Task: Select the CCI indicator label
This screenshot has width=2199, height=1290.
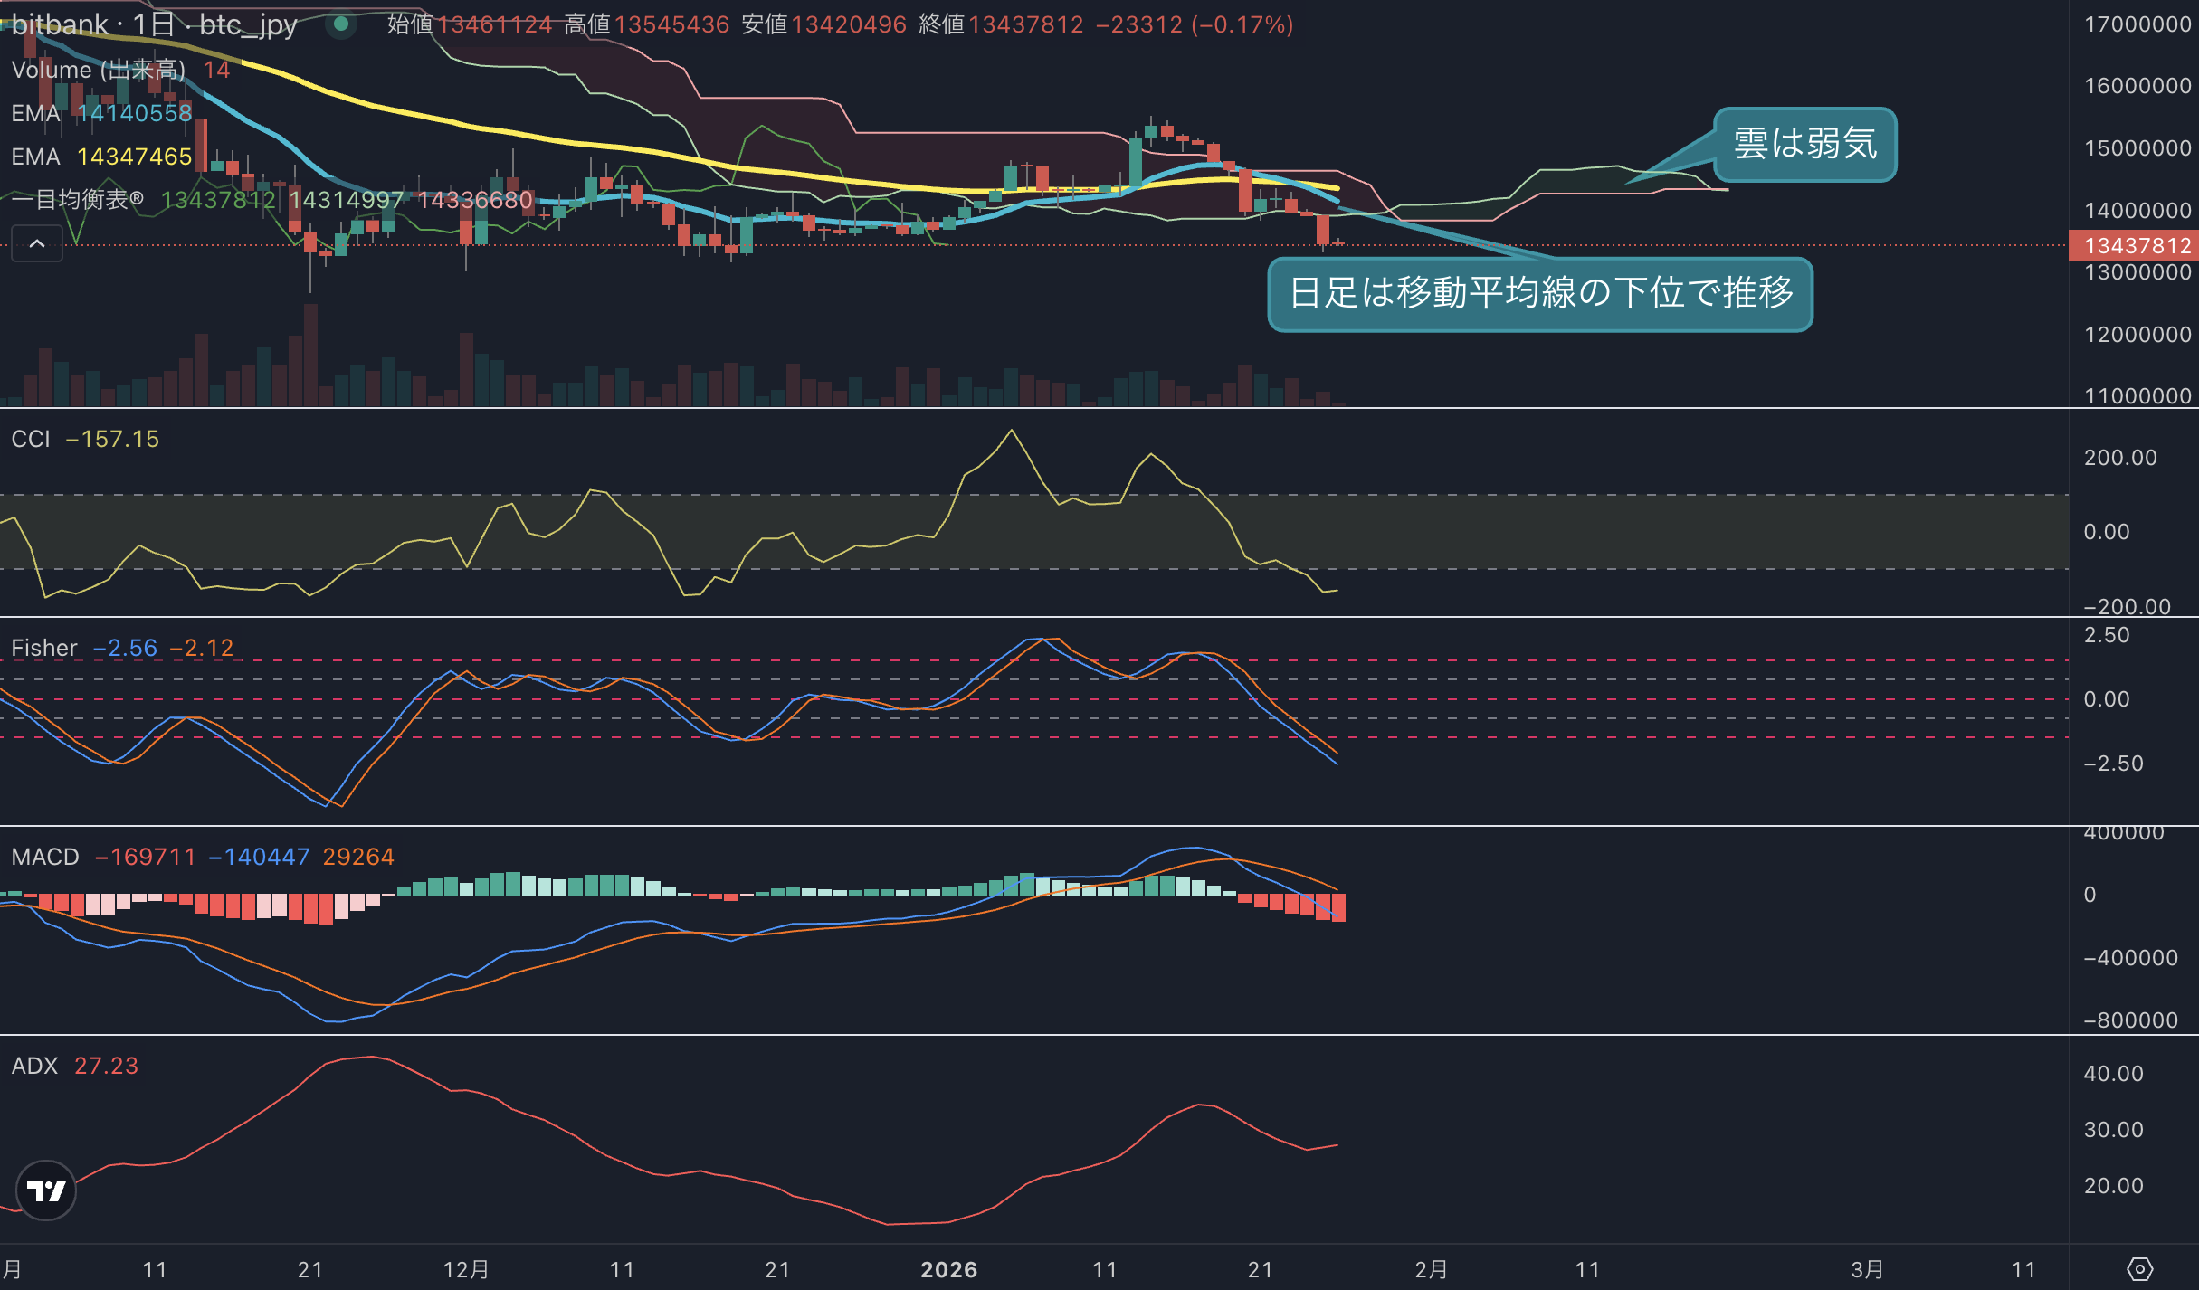Action: point(31,439)
